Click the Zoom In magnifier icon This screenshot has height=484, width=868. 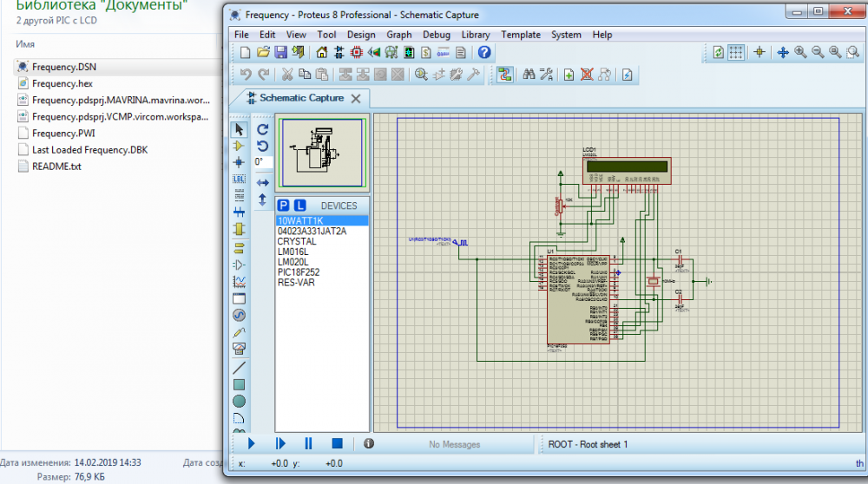[800, 53]
